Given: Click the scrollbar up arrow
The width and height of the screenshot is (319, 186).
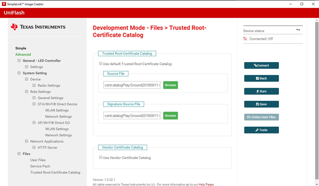Looking at the screenshot, I should (x=317, y=20).
